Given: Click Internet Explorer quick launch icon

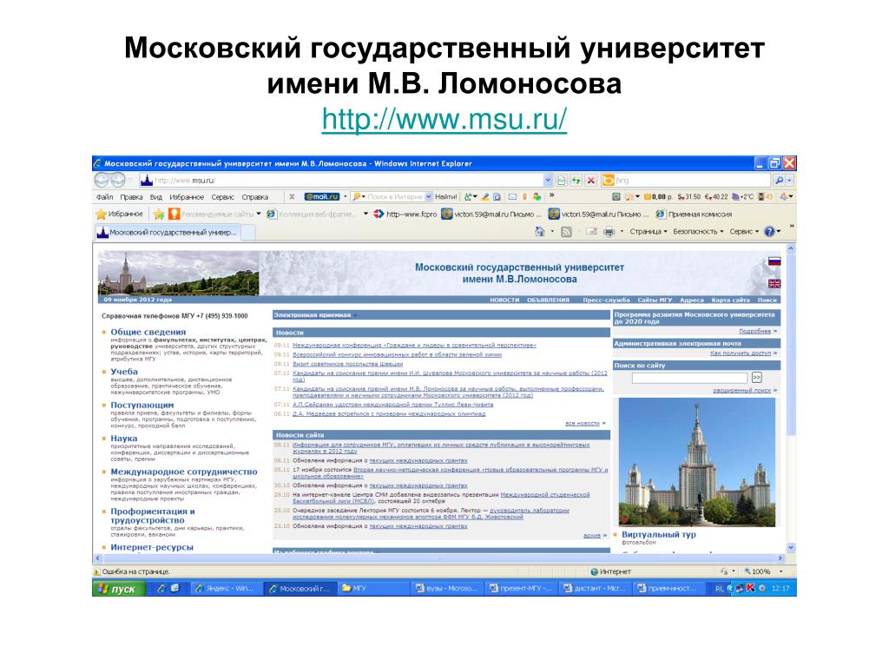Looking at the screenshot, I should click(161, 588).
